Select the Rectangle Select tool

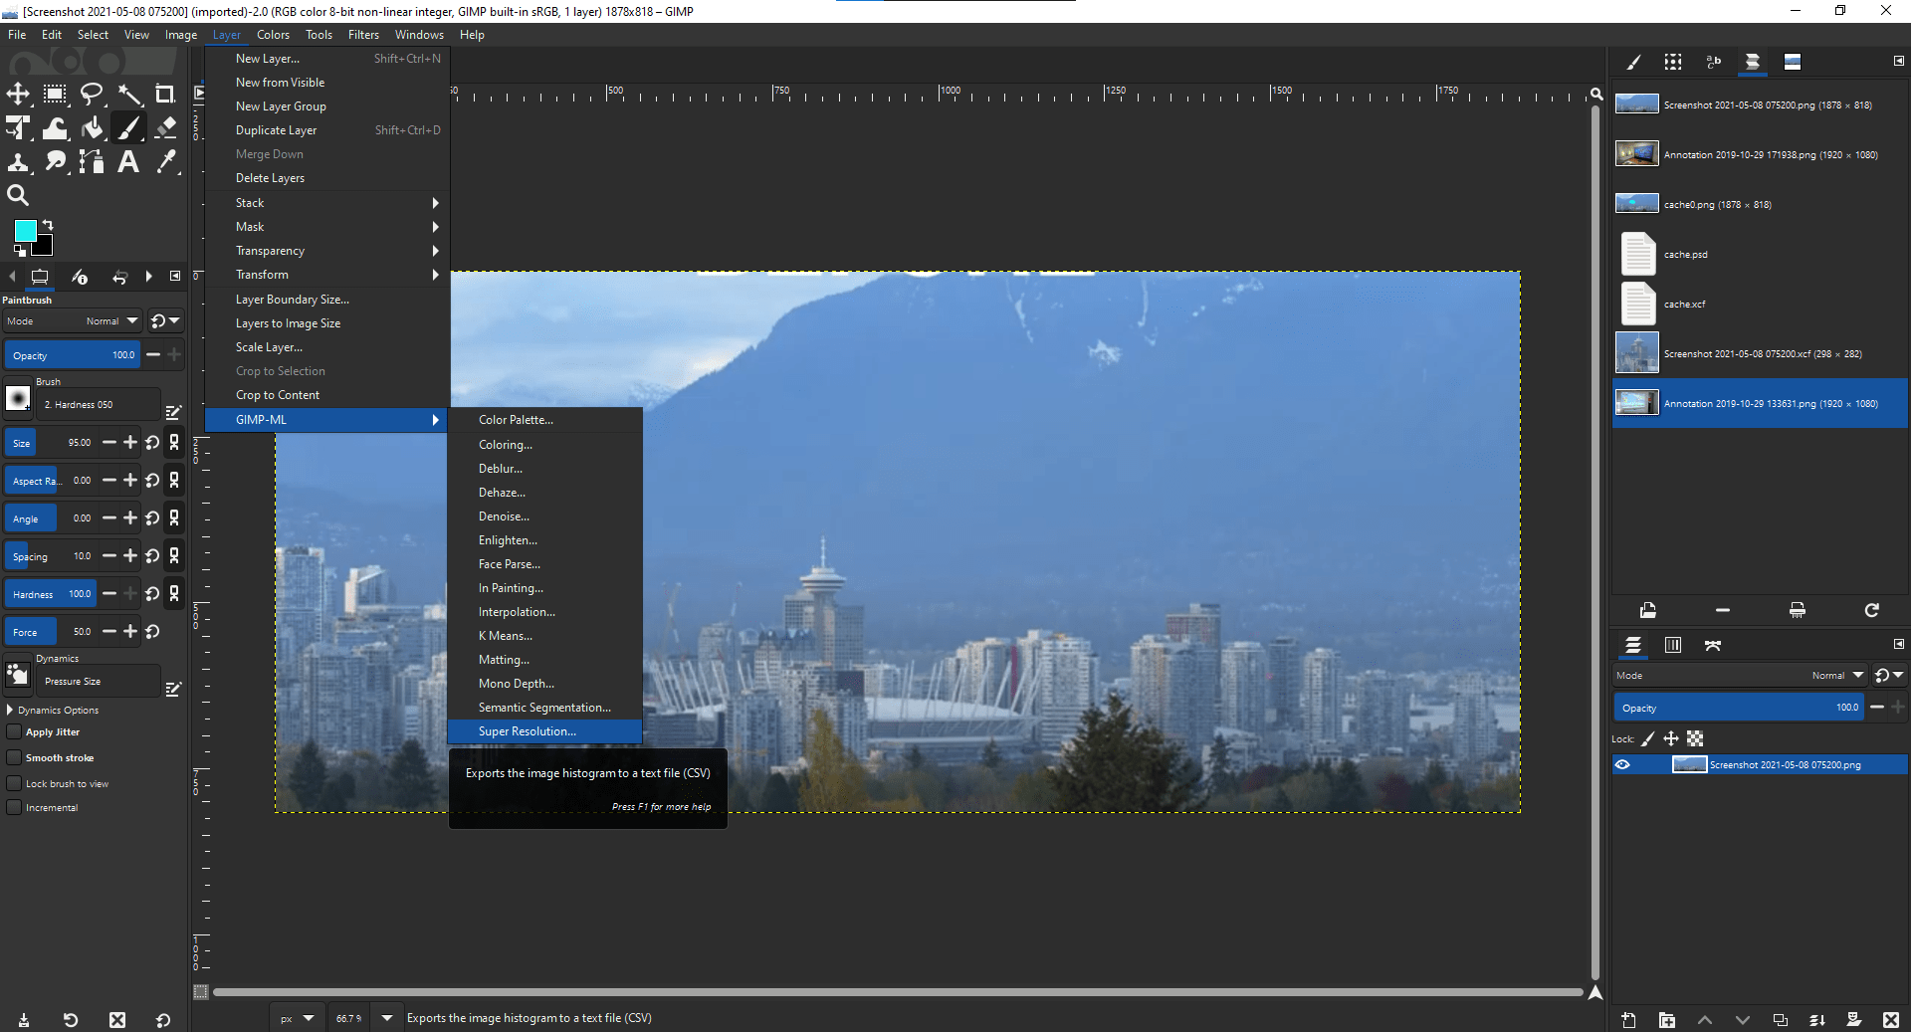point(55,95)
